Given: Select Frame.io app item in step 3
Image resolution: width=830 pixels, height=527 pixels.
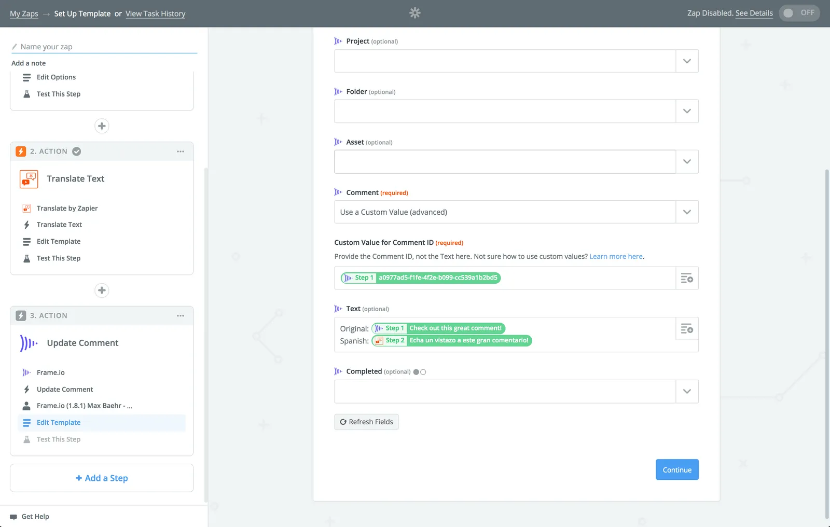Looking at the screenshot, I should (x=51, y=373).
